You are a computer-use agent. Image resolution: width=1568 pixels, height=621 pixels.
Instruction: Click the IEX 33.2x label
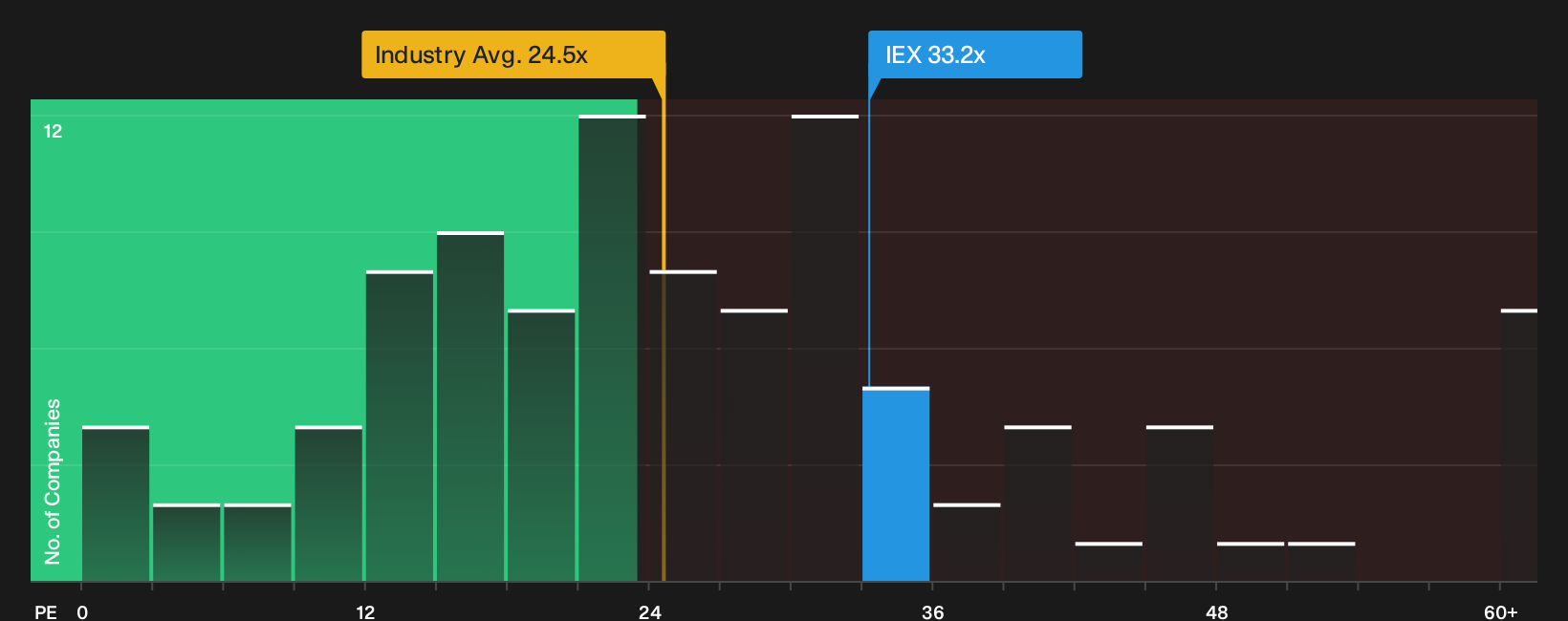[974, 54]
